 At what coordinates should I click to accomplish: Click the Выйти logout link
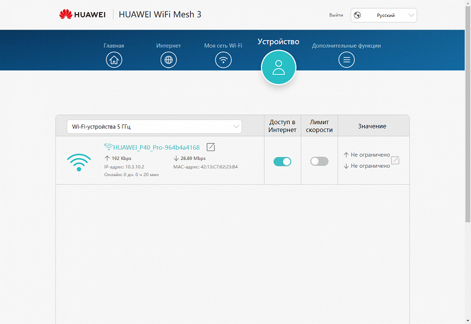[336, 15]
